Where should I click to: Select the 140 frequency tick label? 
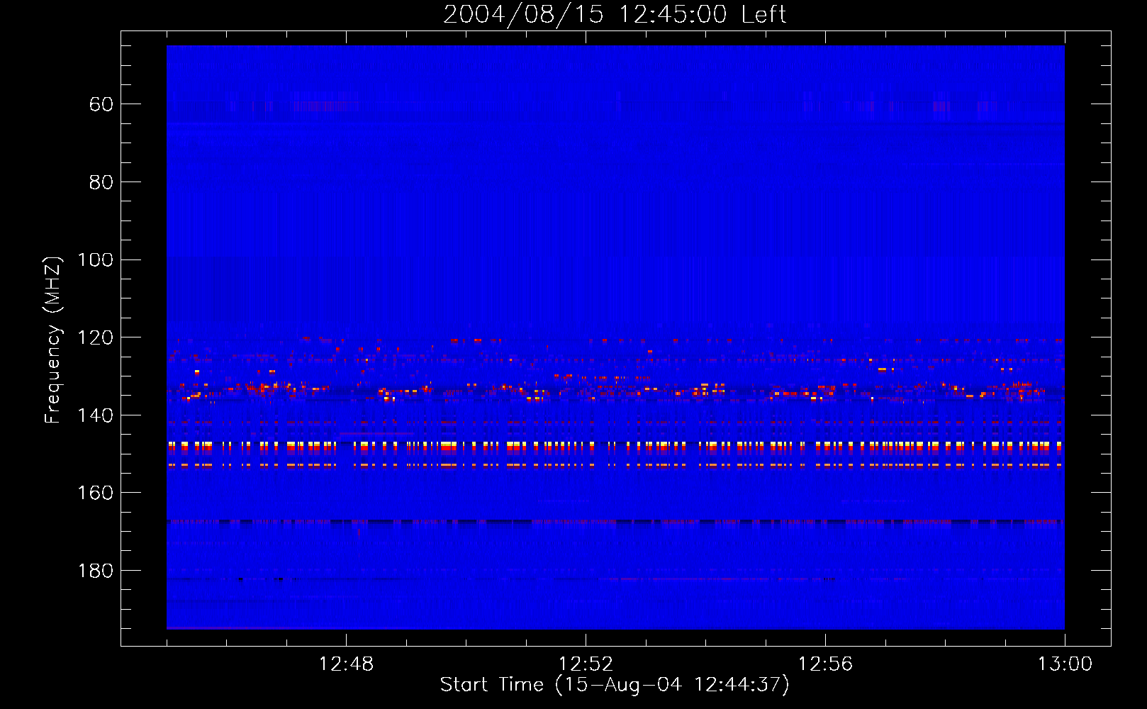pos(95,415)
